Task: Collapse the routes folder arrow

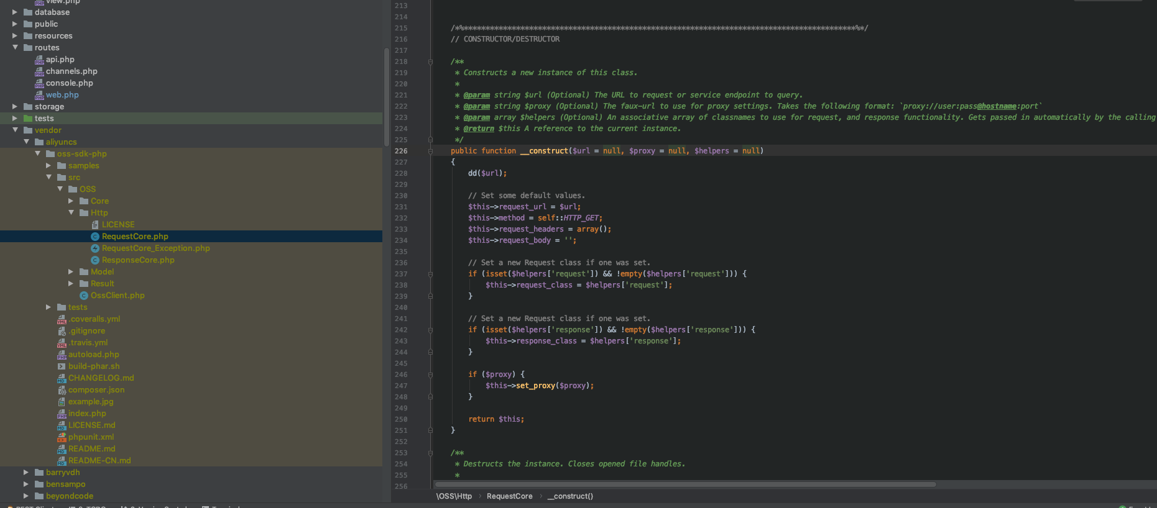Action: click(x=15, y=48)
